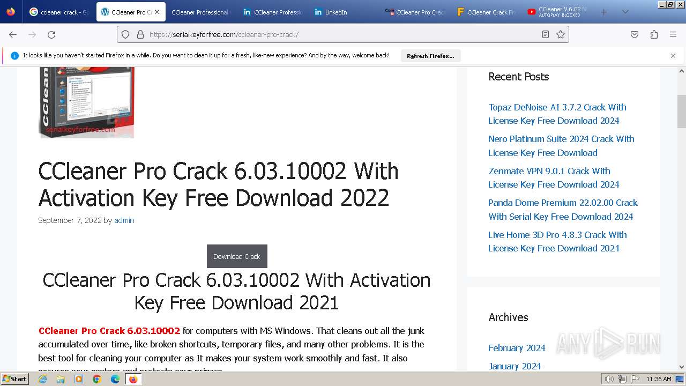Click the red CCleaner Pro Crack 6.03.10002 link
The height and width of the screenshot is (386, 686).
(109, 331)
